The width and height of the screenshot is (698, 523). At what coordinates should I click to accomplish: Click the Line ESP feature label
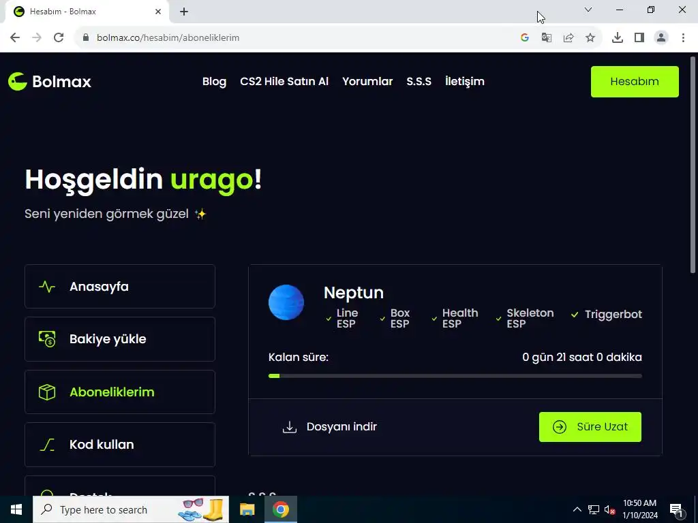tap(347, 318)
